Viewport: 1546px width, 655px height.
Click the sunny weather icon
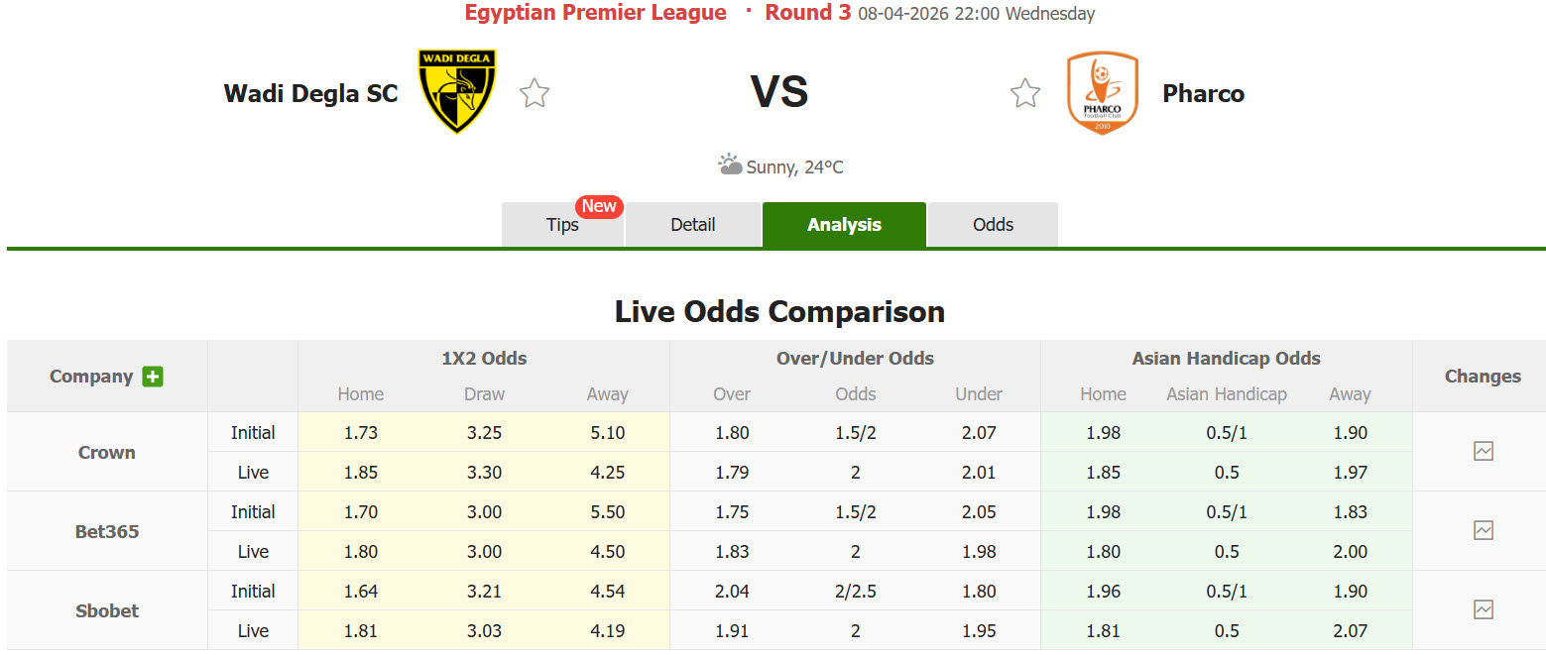point(730,164)
